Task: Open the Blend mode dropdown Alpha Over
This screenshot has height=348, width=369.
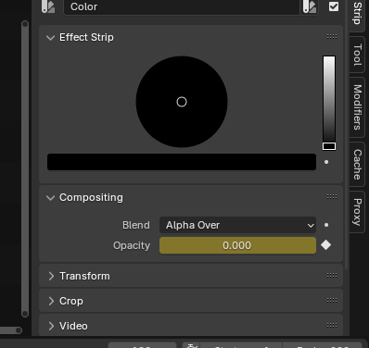Action: 237,225
